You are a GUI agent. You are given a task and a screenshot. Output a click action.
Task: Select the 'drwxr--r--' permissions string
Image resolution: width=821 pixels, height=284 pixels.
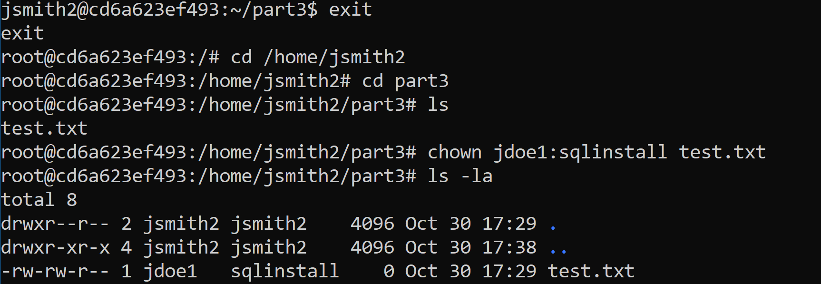pyautogui.click(x=55, y=224)
